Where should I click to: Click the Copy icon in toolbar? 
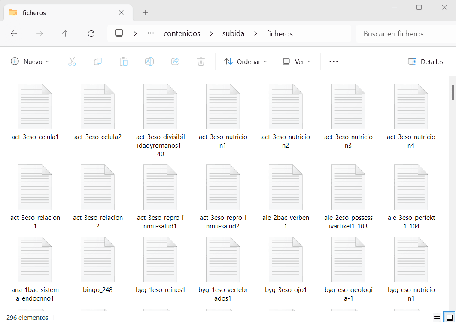[x=98, y=61]
